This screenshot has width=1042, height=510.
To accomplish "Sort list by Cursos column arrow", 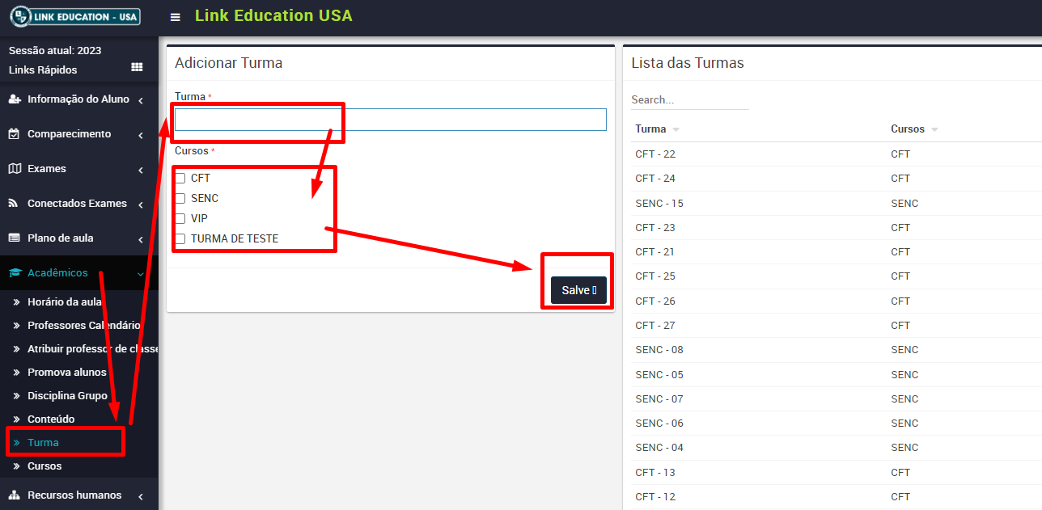I will (934, 130).
